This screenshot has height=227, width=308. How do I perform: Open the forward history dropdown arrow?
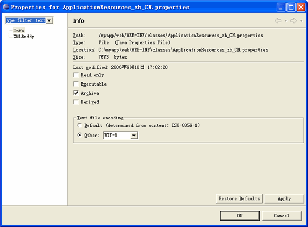pyautogui.click(x=302, y=21)
